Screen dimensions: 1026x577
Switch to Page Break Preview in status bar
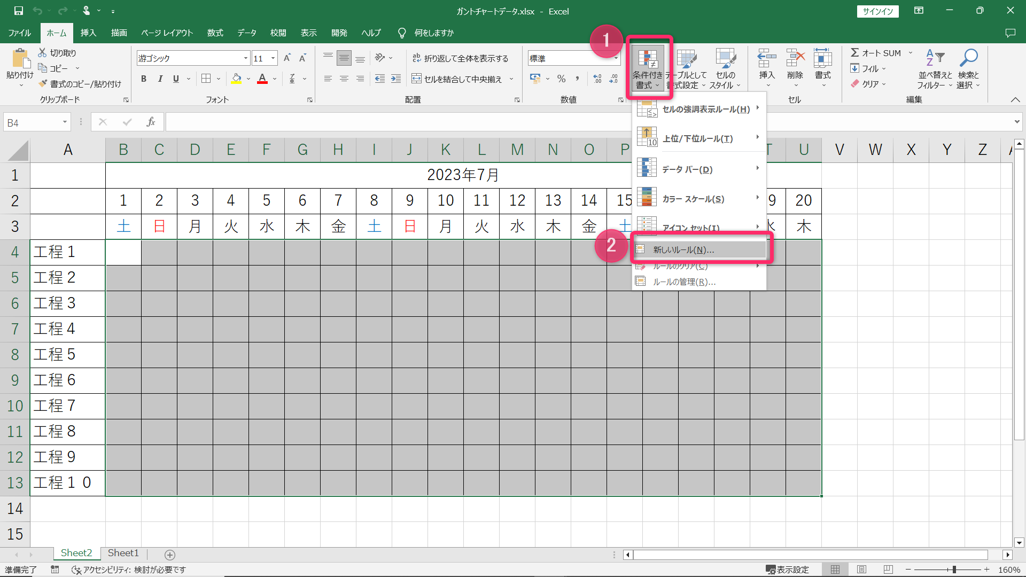(888, 570)
